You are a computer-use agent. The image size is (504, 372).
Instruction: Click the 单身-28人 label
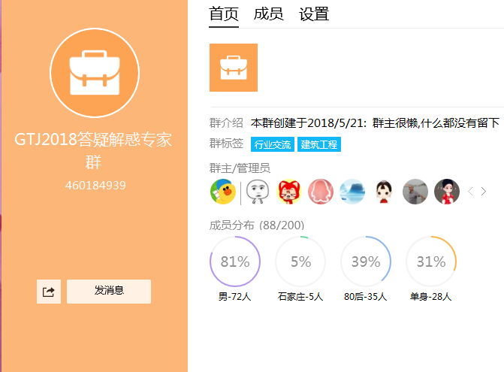coord(431,296)
